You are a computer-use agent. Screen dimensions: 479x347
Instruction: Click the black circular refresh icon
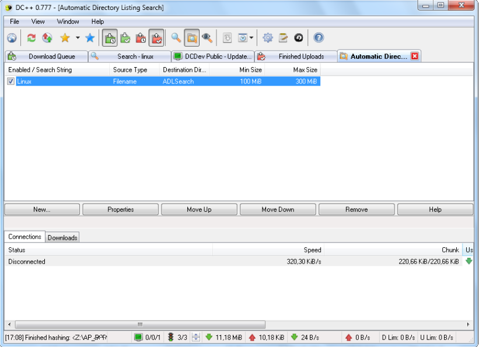pyautogui.click(x=299, y=38)
